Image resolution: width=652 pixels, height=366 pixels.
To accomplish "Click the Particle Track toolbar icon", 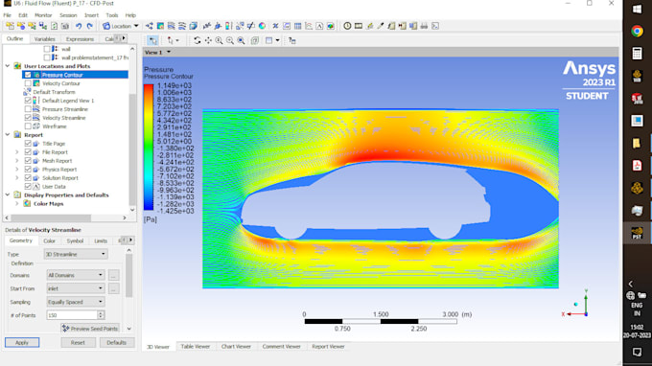I will click(x=182, y=26).
